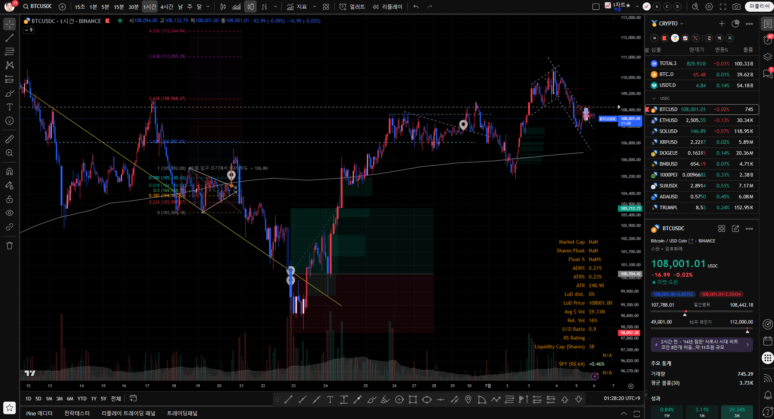
Task: Open the ruler measure tool
Action: 10,139
